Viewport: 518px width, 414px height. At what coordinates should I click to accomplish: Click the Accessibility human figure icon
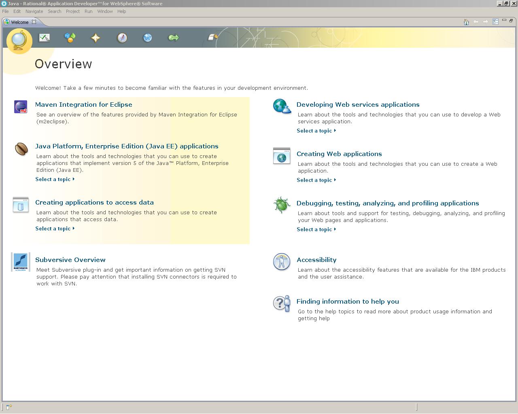point(282,262)
